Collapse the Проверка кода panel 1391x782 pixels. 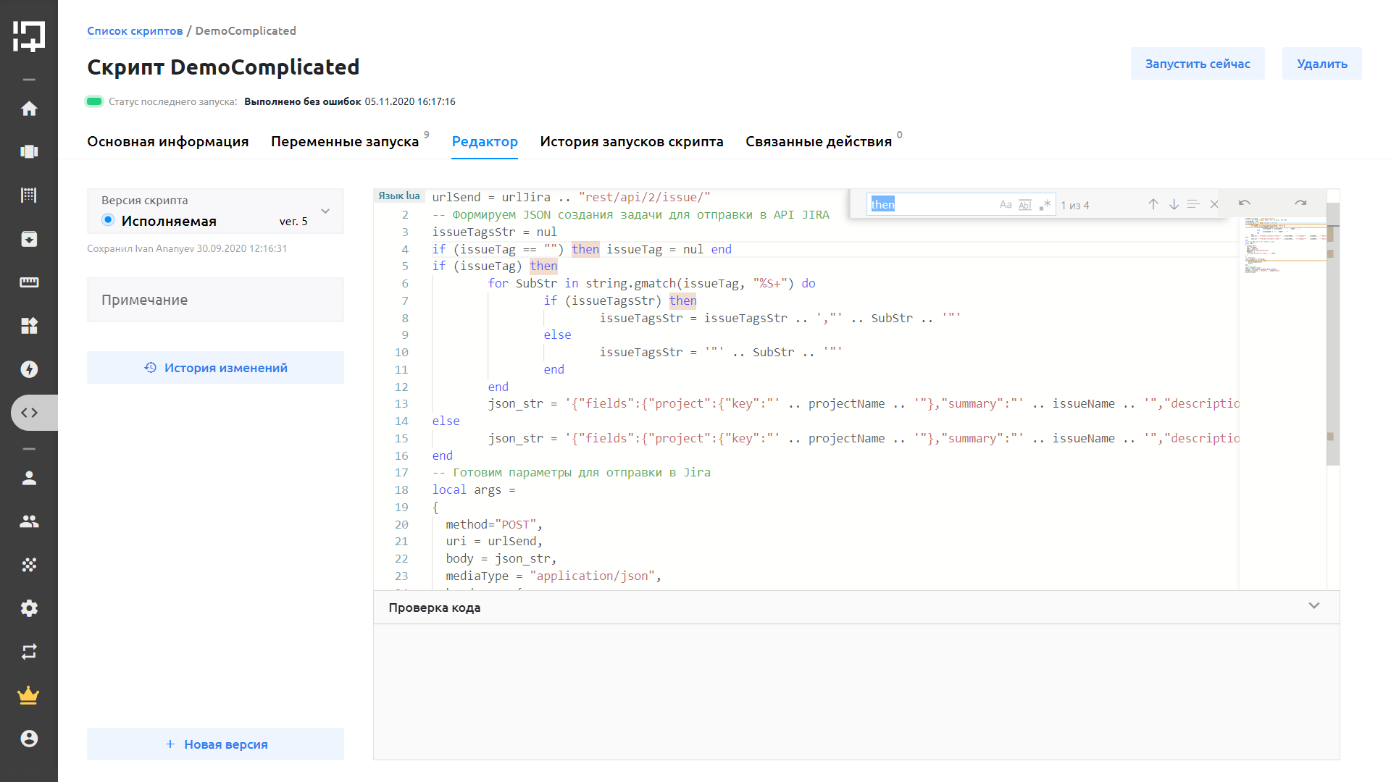point(1313,606)
